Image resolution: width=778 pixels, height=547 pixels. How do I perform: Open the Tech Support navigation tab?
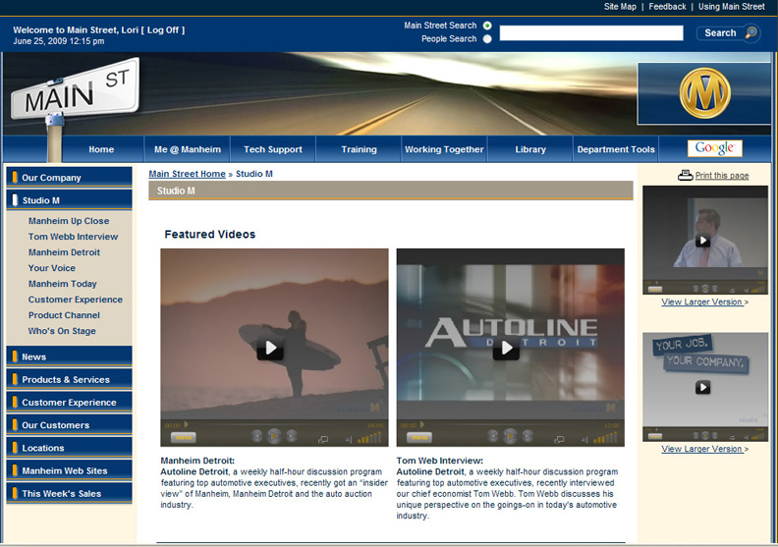tap(272, 149)
